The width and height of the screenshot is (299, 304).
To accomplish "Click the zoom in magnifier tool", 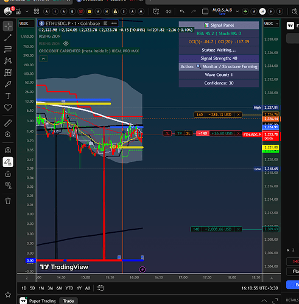I will coord(8,134).
